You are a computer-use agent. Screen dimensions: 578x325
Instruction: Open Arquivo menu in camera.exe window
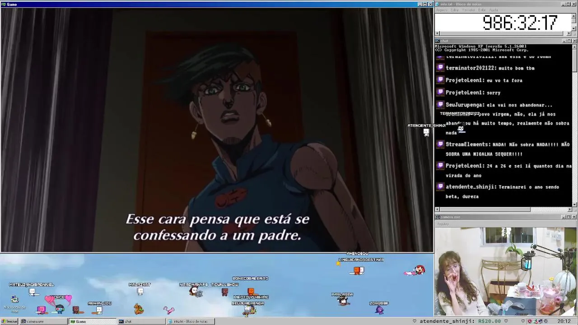pyautogui.click(x=443, y=224)
